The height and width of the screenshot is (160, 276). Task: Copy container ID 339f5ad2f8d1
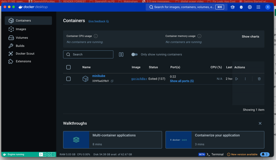(112, 81)
